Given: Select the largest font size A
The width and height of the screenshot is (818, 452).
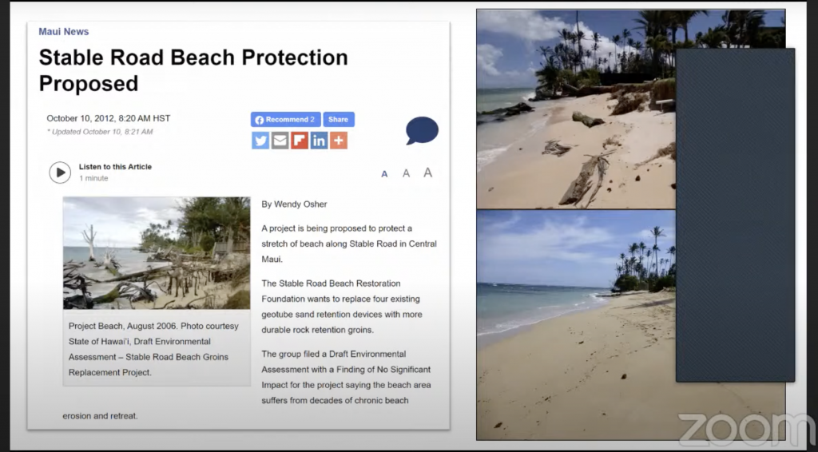Looking at the screenshot, I should pyautogui.click(x=428, y=172).
